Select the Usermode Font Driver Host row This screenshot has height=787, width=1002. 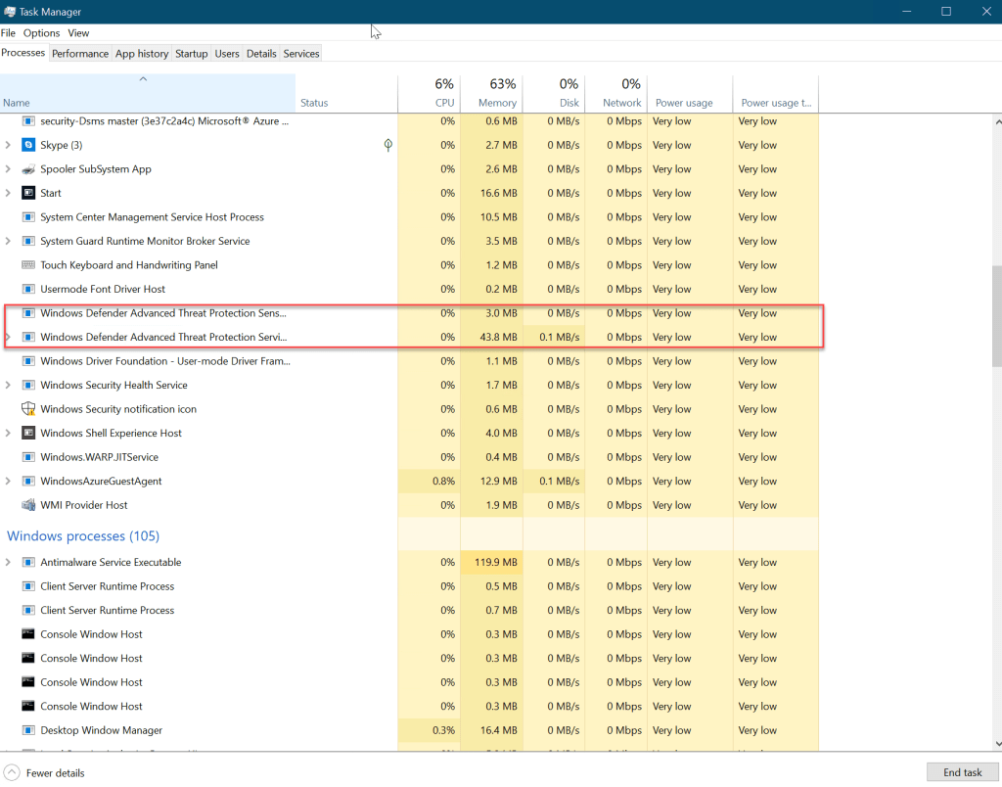click(x=103, y=290)
